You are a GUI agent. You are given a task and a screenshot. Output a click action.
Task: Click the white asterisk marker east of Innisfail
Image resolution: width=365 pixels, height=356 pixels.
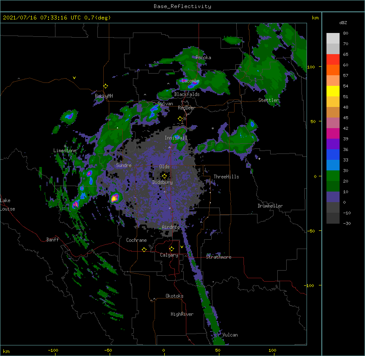[213, 128]
